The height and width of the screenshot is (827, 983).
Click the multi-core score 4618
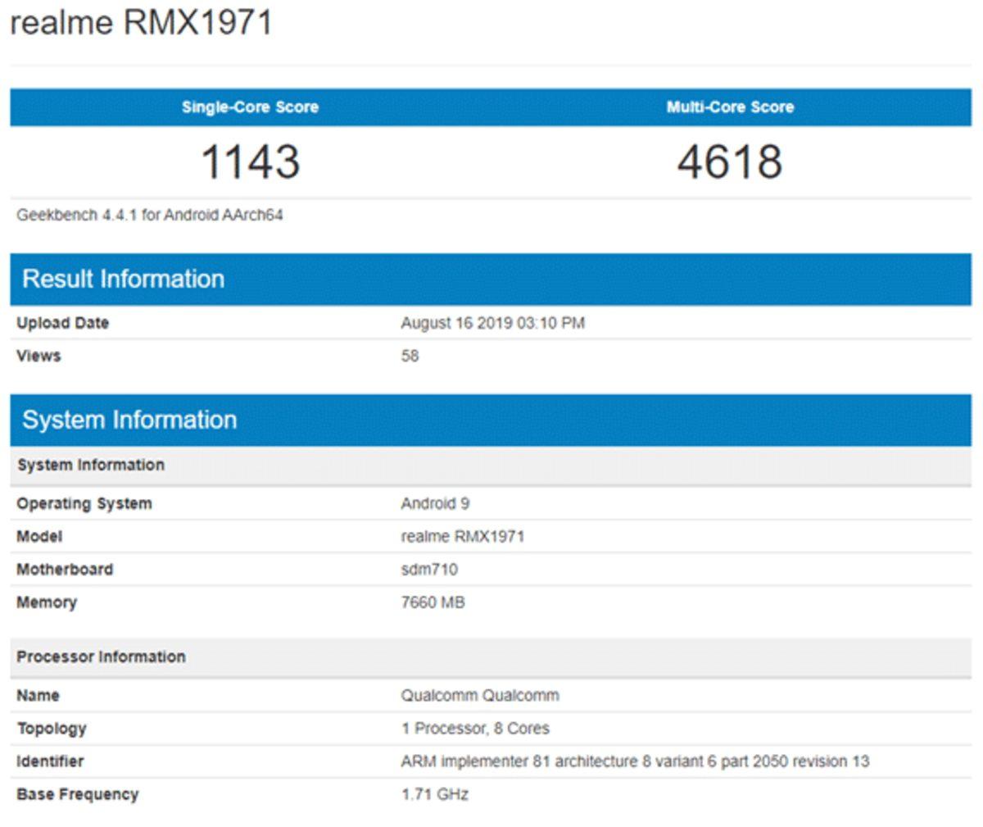732,161
